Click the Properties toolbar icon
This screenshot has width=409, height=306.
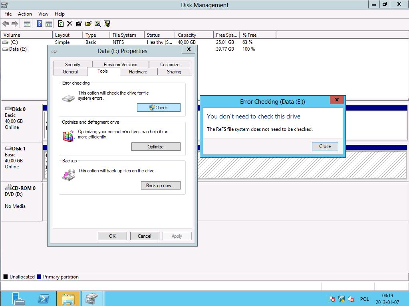tap(79, 24)
